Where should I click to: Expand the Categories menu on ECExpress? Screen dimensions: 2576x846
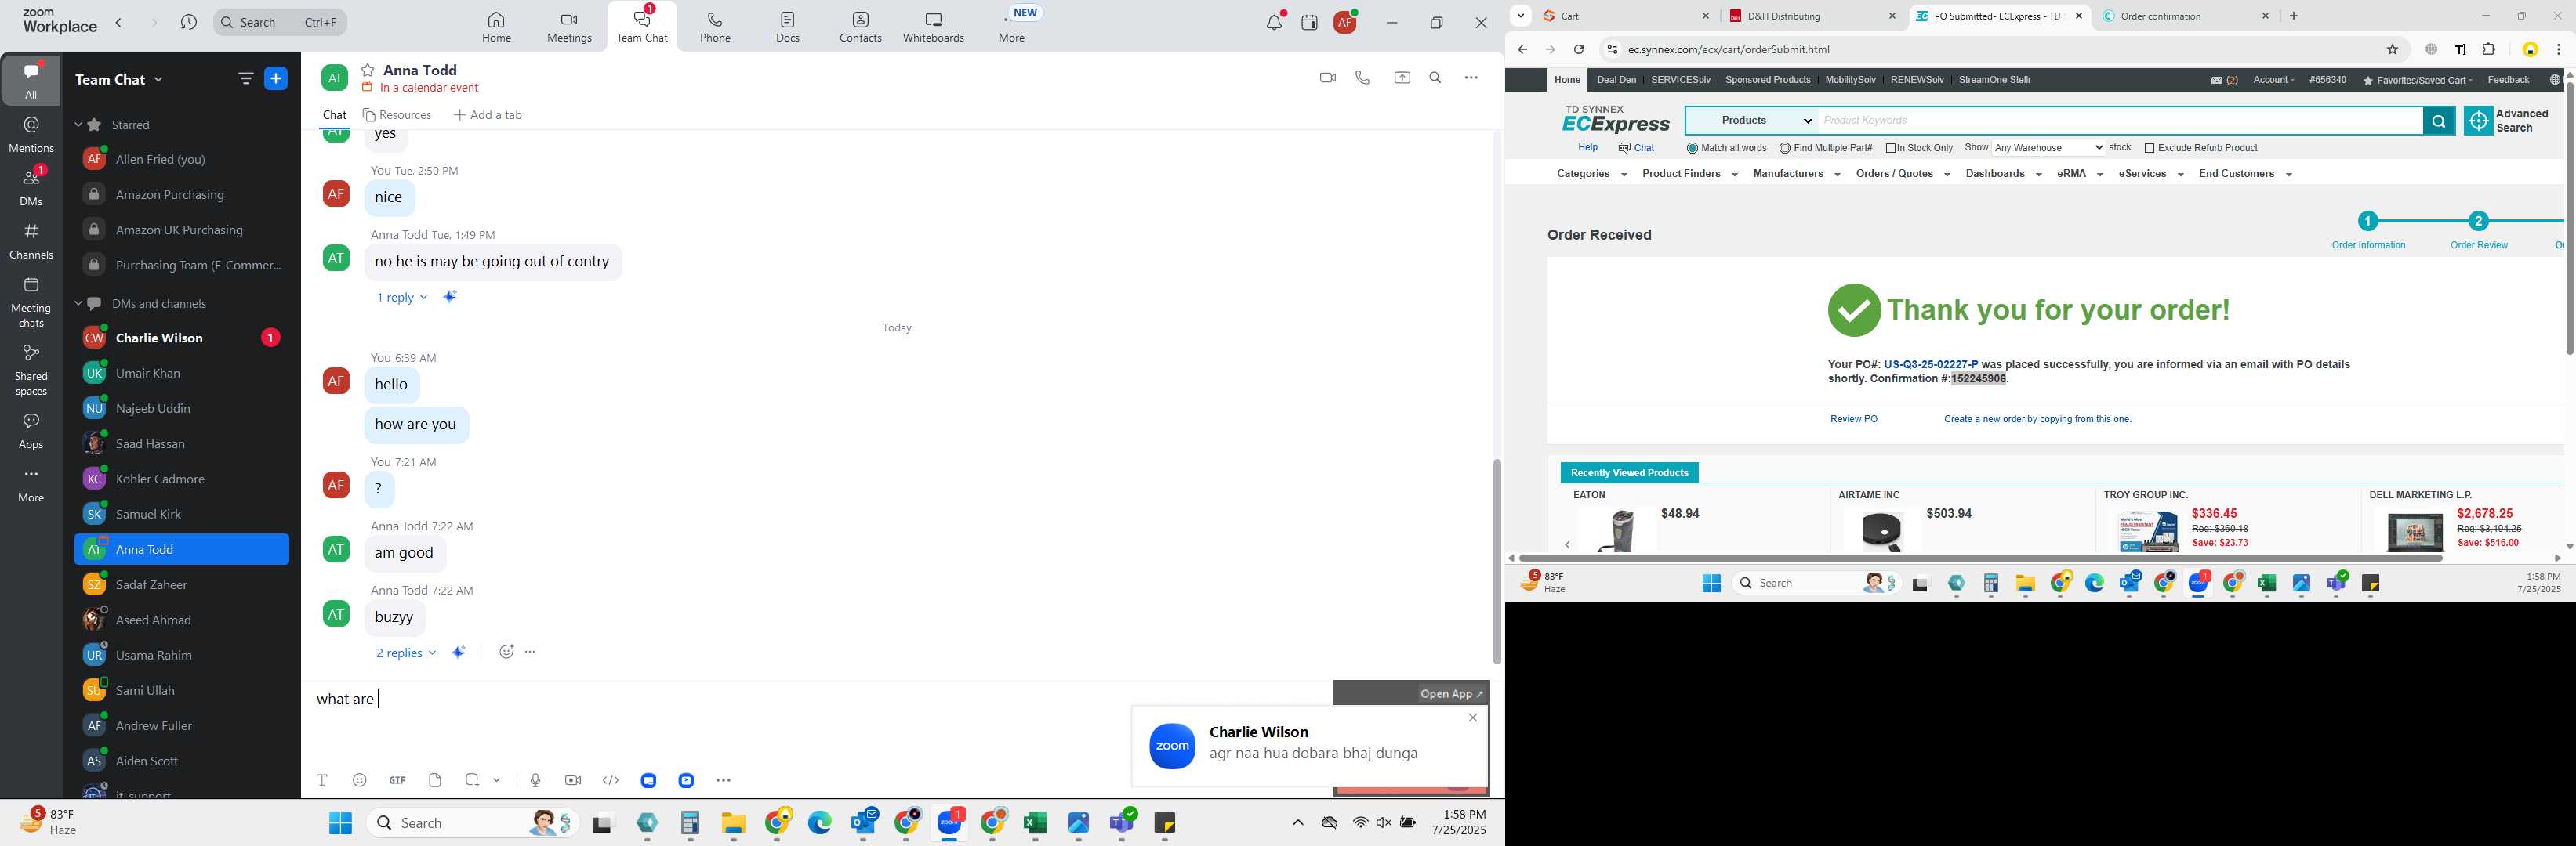[1591, 174]
